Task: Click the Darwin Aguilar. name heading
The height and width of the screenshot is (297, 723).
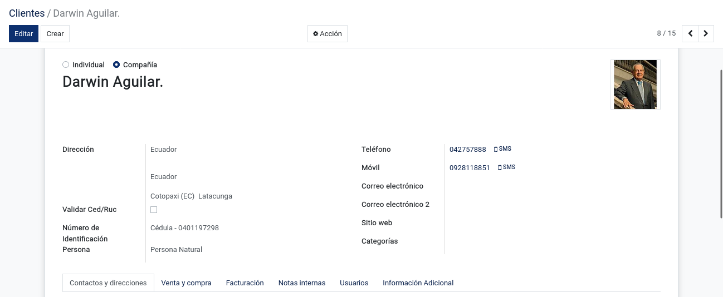Action: click(x=113, y=82)
